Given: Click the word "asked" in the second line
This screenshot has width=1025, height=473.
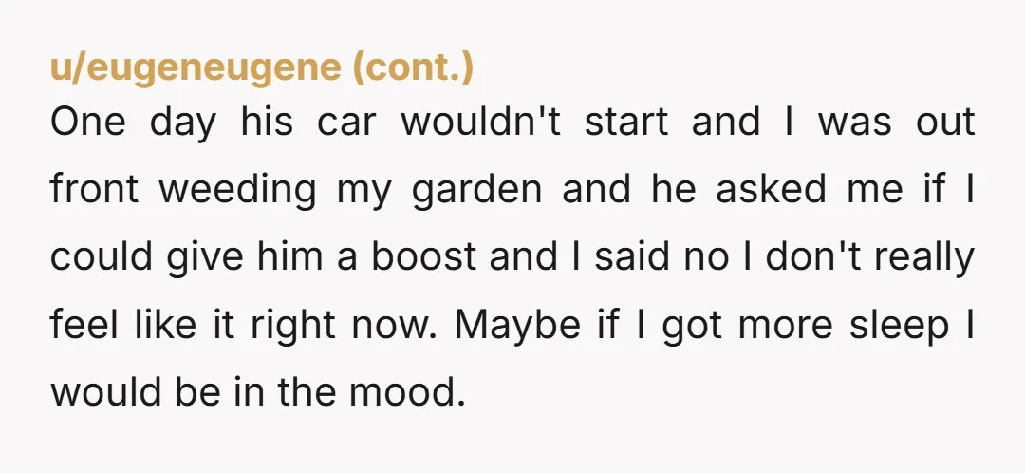Looking at the screenshot, I should point(772,190).
